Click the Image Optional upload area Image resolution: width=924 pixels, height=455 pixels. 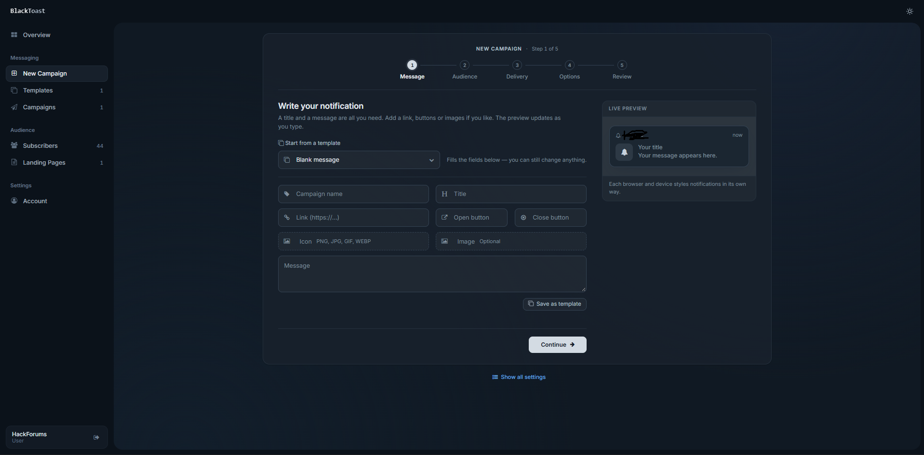point(511,241)
